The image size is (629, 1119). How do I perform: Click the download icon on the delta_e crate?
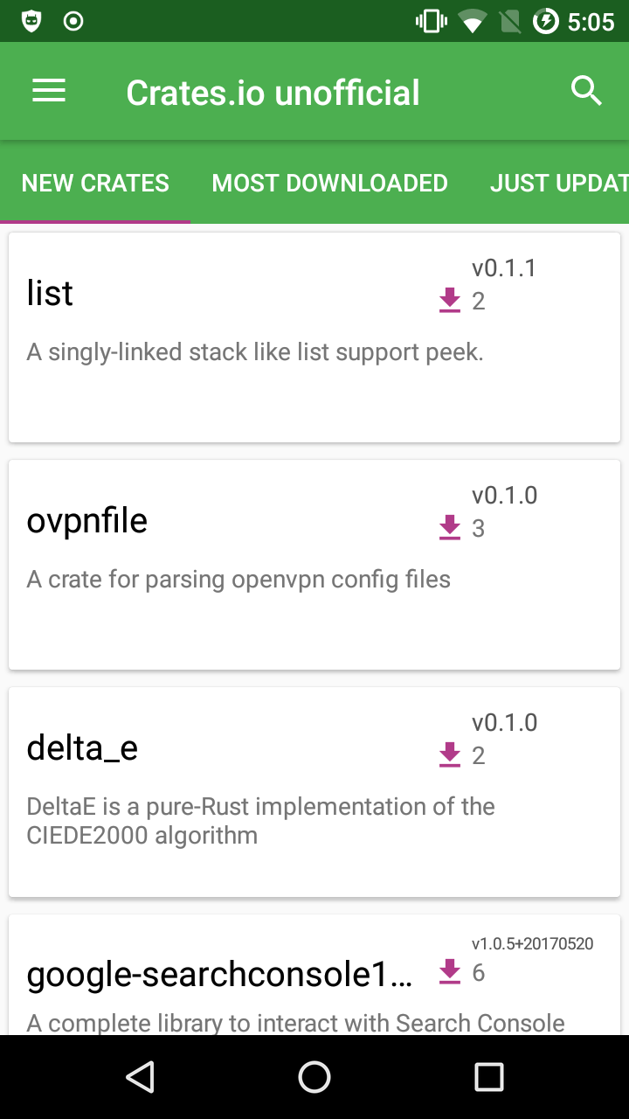click(x=449, y=754)
